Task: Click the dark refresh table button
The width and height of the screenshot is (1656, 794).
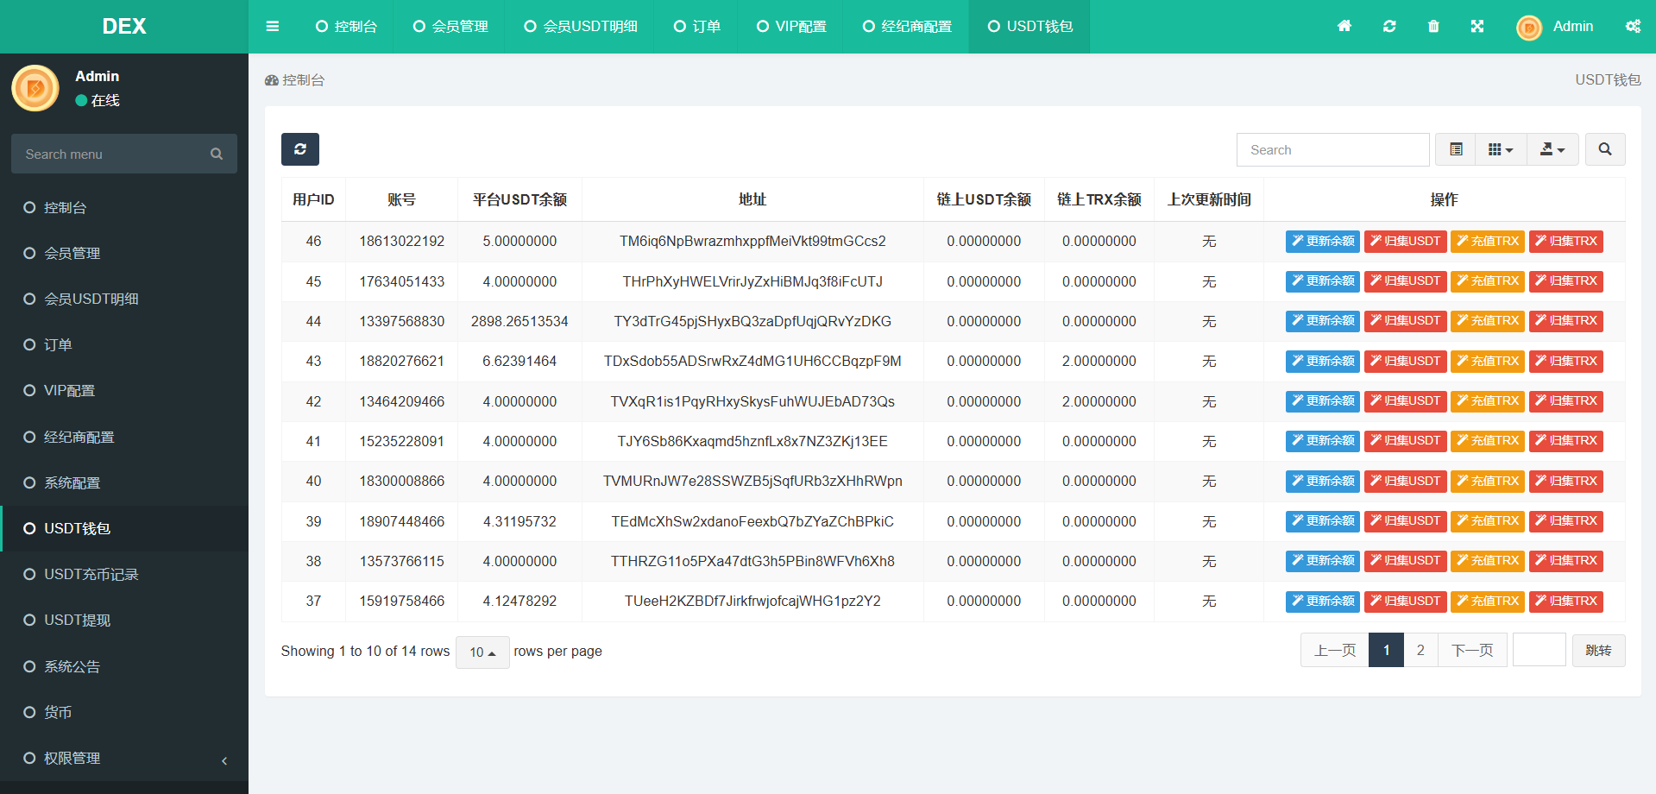Action: pos(299,149)
